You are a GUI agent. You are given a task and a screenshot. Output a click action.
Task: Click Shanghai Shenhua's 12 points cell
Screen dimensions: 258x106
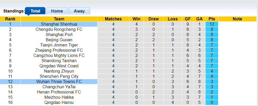click(212, 24)
